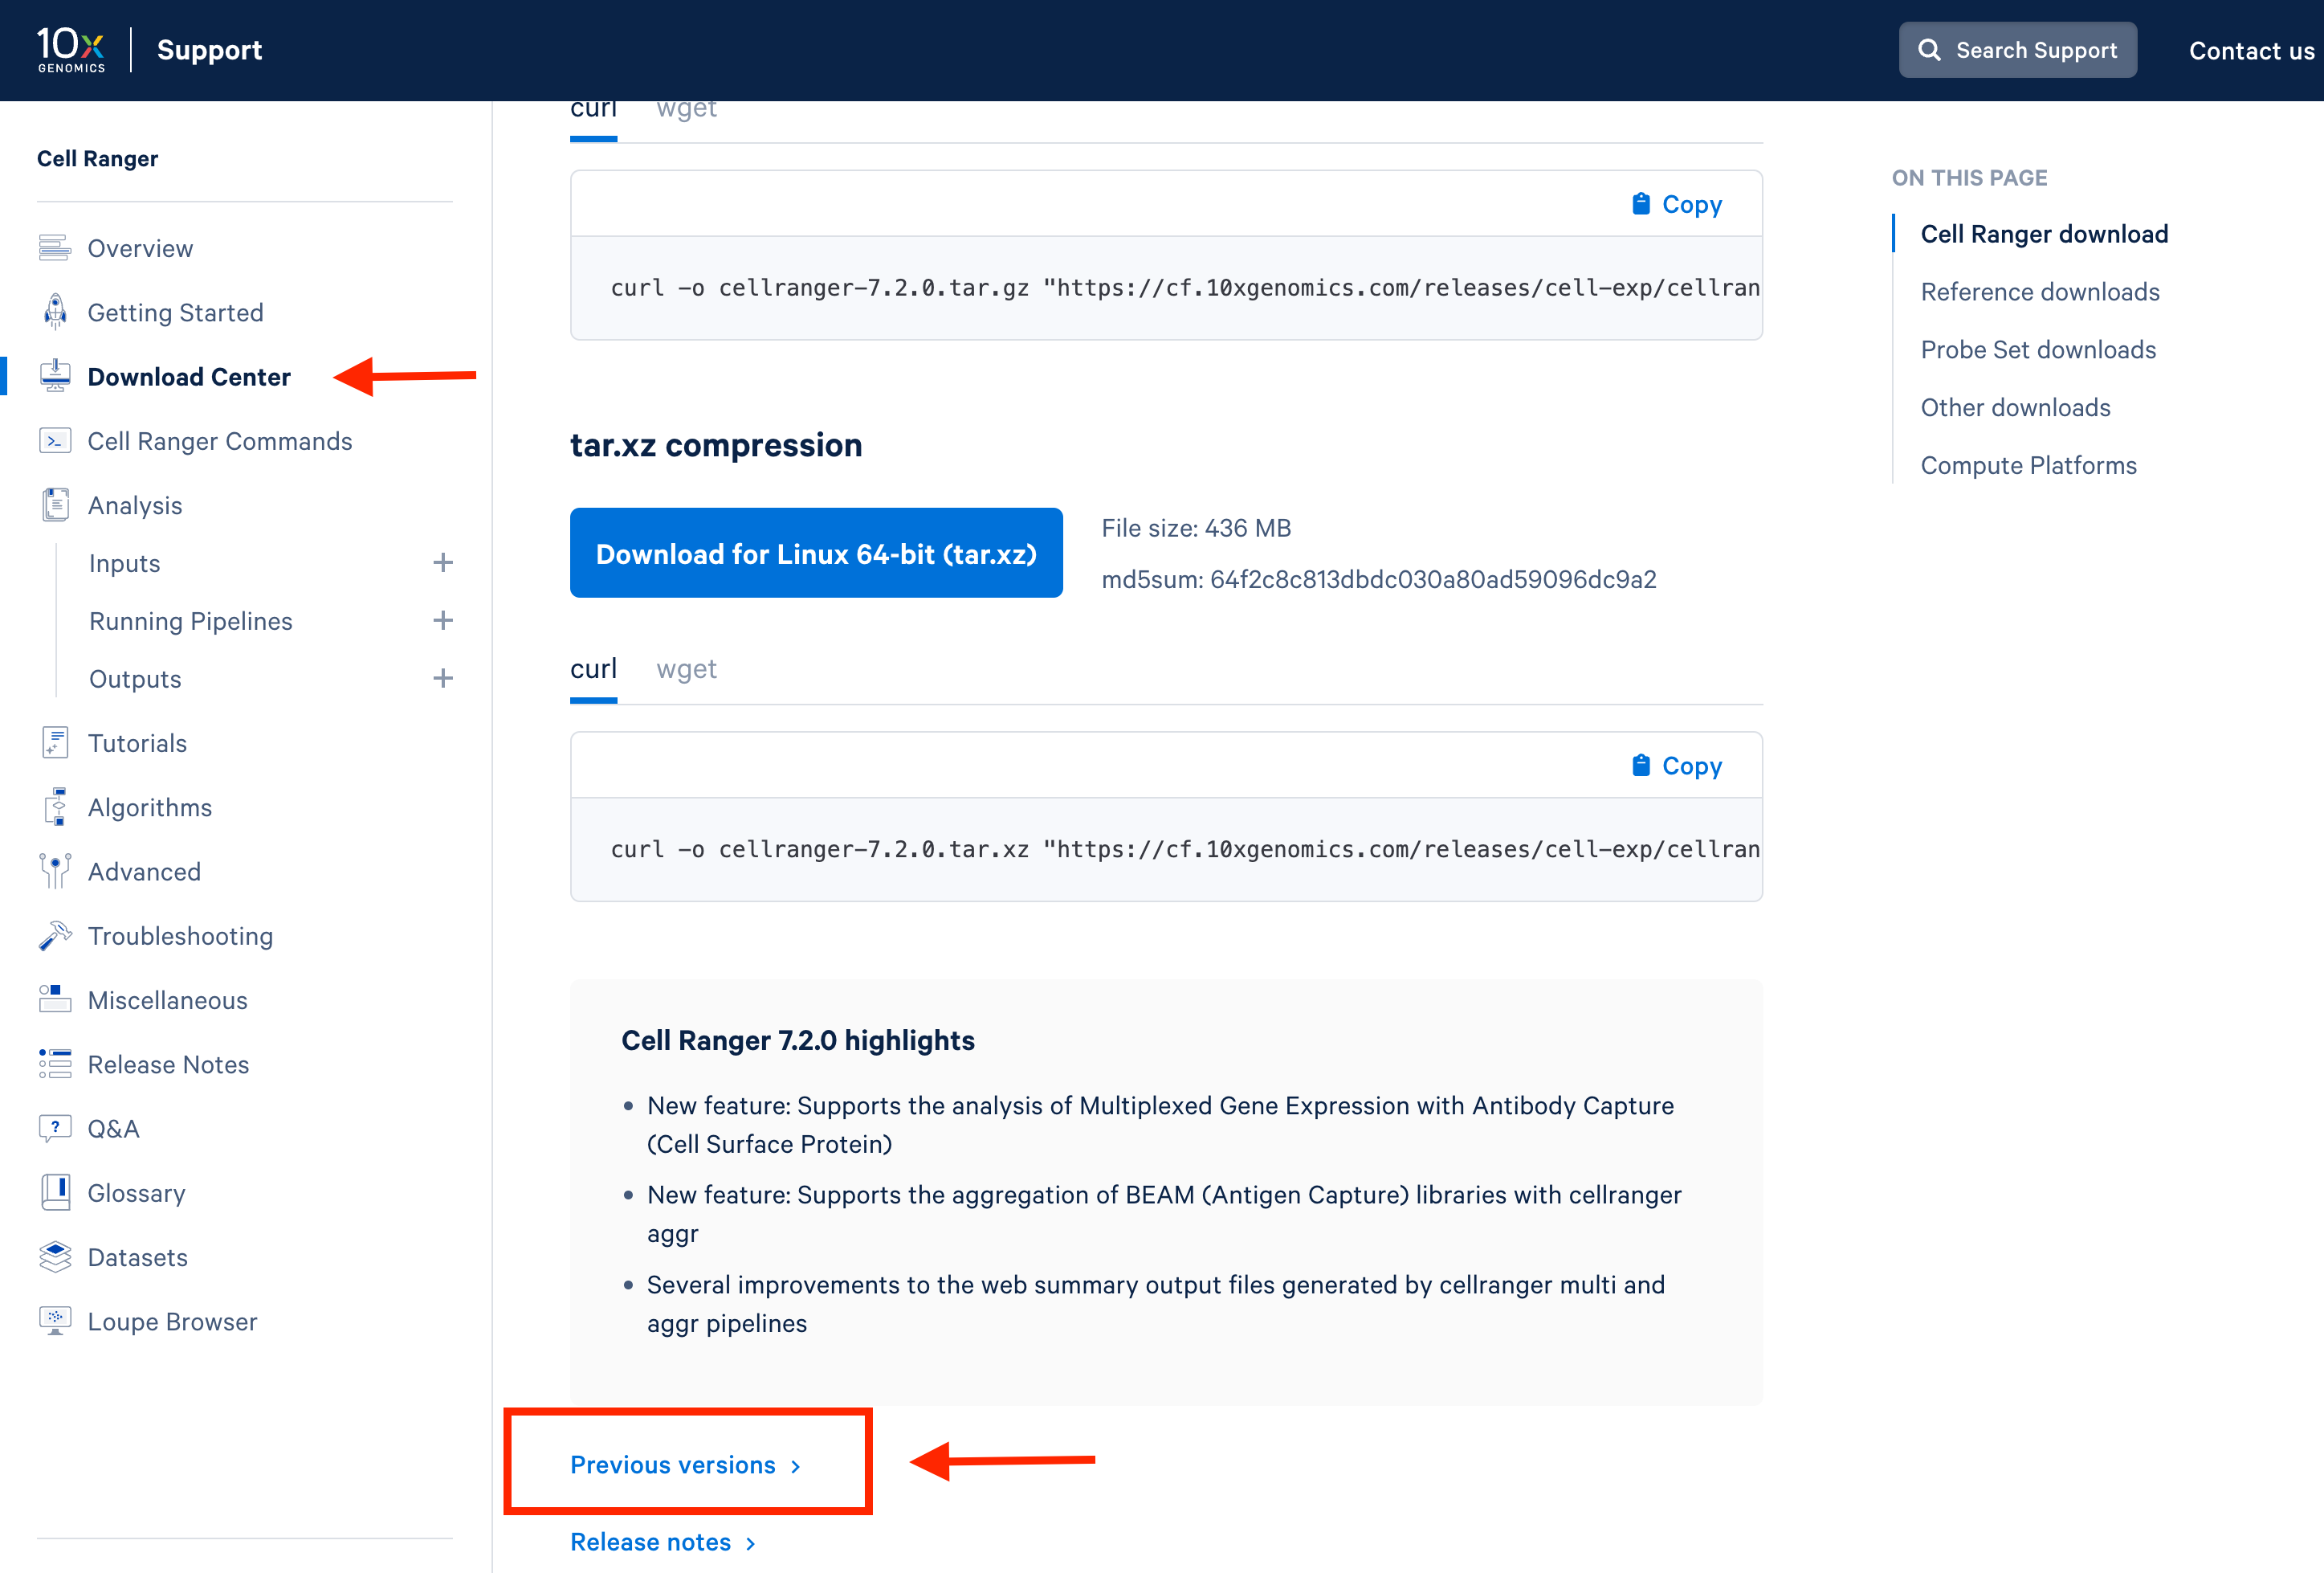Open Previous versions link
This screenshot has height=1573, width=2324.
(x=685, y=1465)
